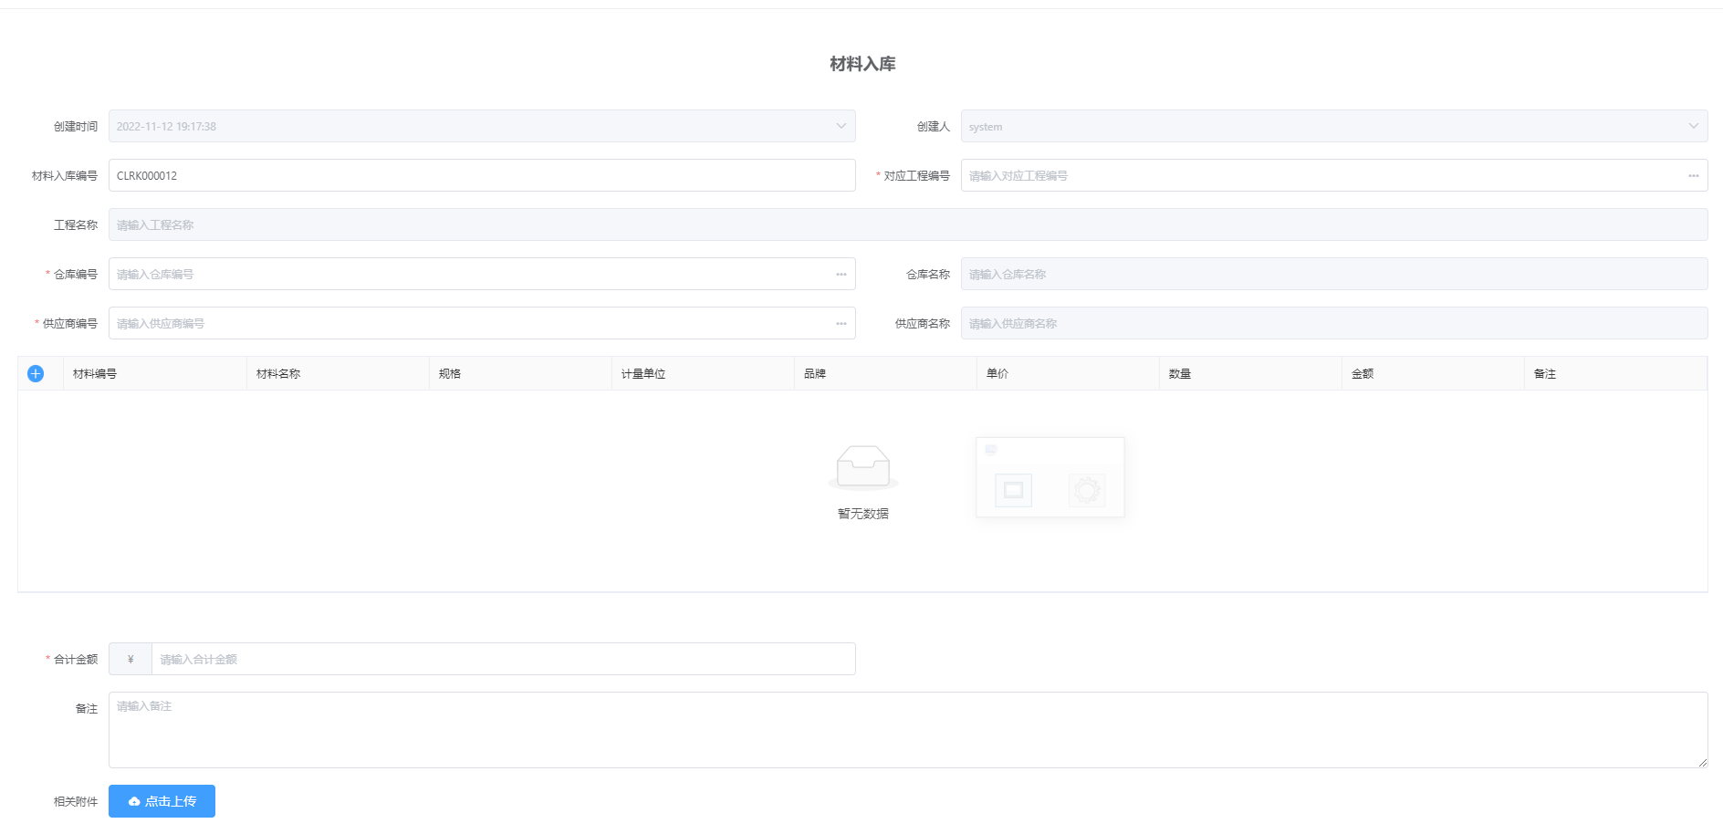Click the 品牌 column header
1723x834 pixels.
point(885,373)
